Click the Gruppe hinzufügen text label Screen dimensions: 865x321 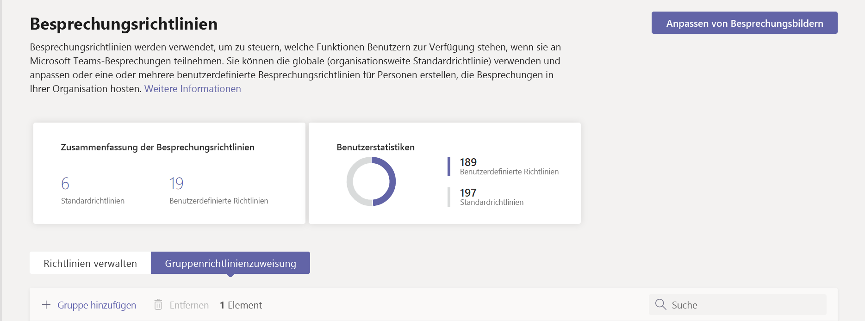pyautogui.click(x=97, y=305)
